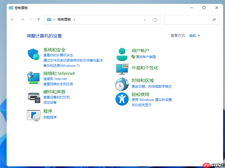
Task: Open the 外观和个性化 heading
Action: coord(145,68)
